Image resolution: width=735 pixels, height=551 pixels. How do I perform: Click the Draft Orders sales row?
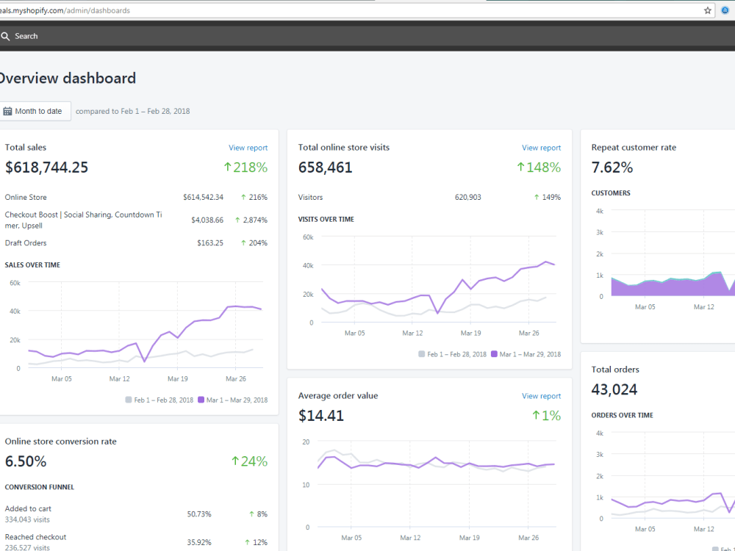pos(136,242)
